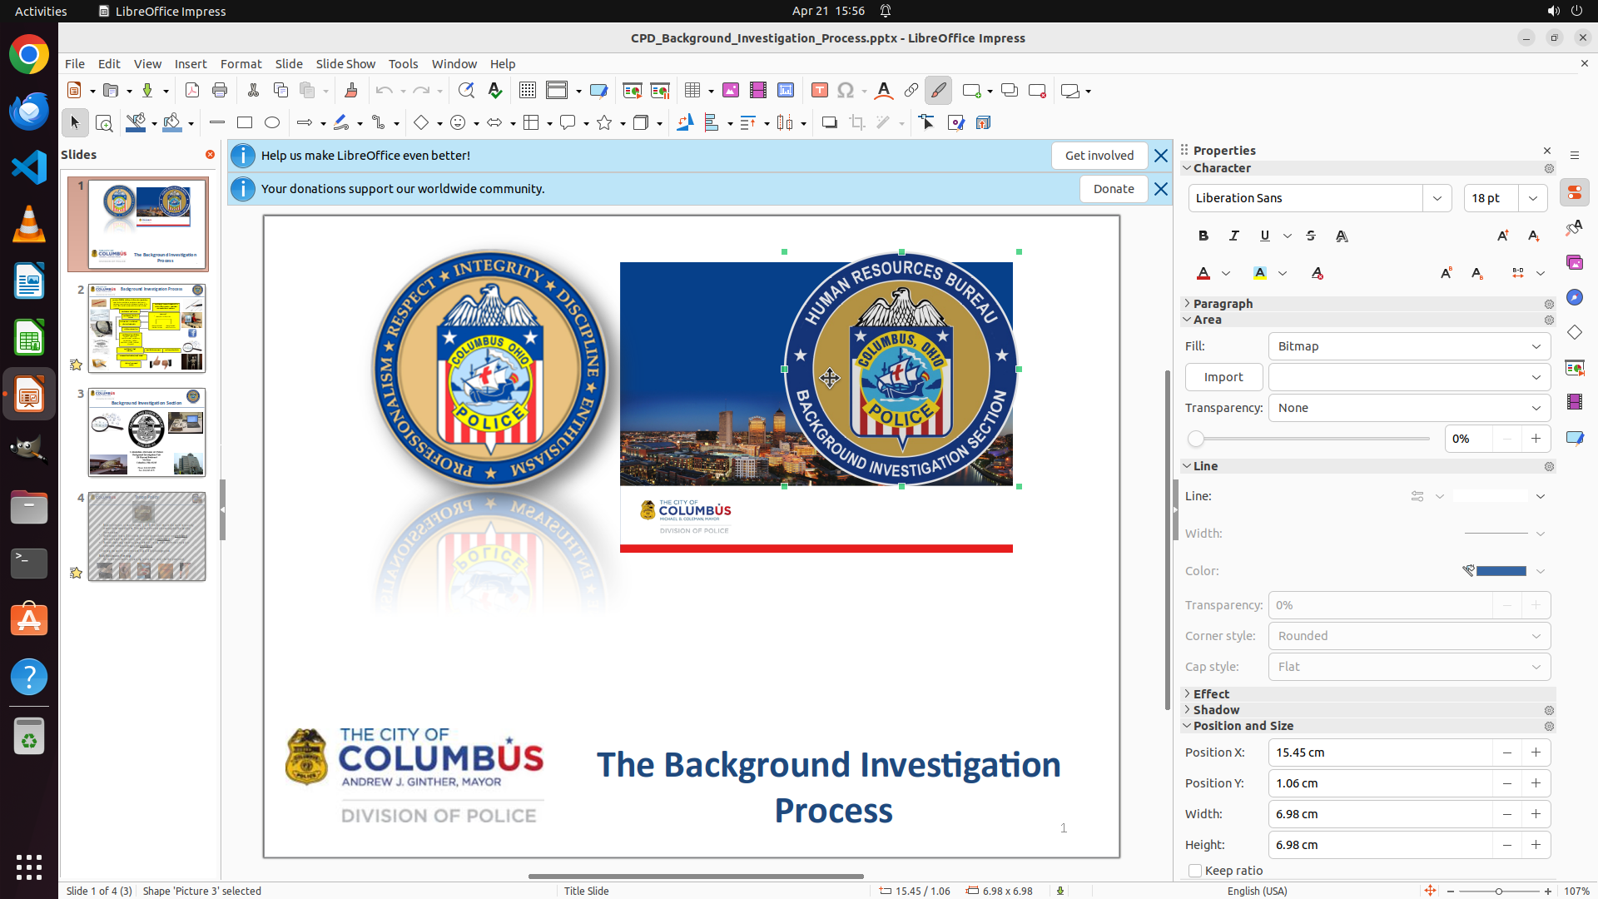
Task: Click the Get involved button
Action: tap(1099, 156)
